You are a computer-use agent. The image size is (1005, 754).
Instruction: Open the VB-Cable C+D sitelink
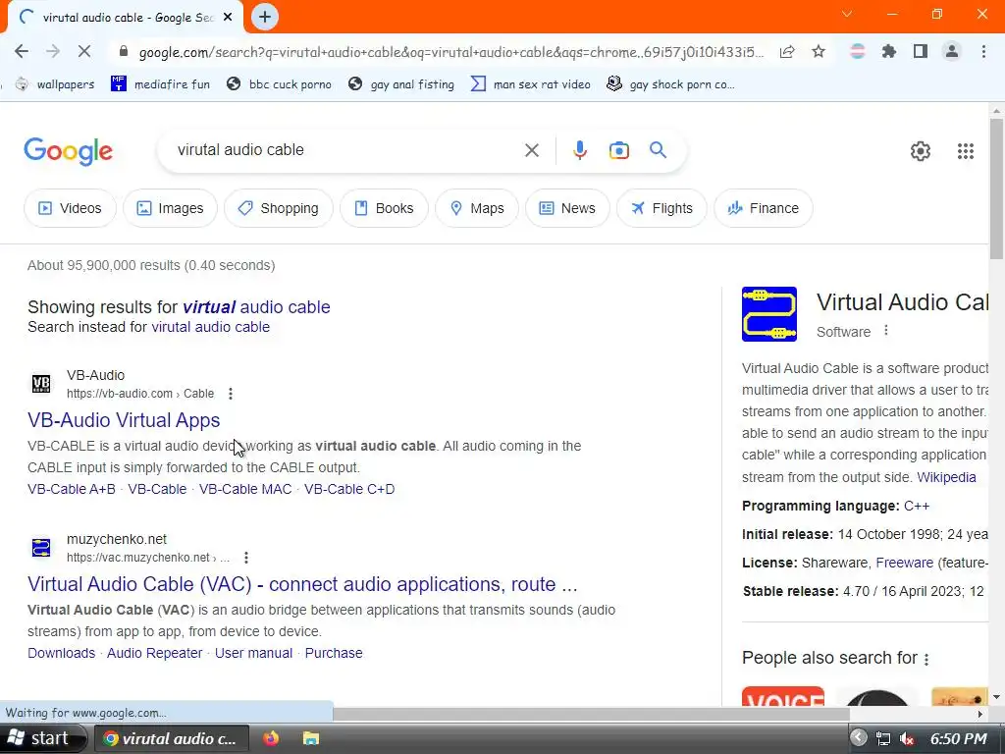349,489
